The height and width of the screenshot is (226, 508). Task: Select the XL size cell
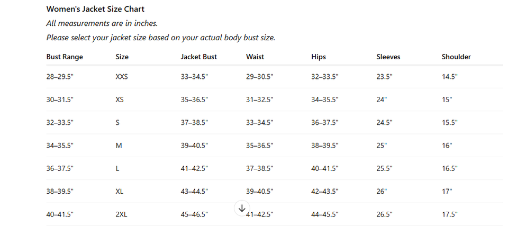[x=120, y=192]
